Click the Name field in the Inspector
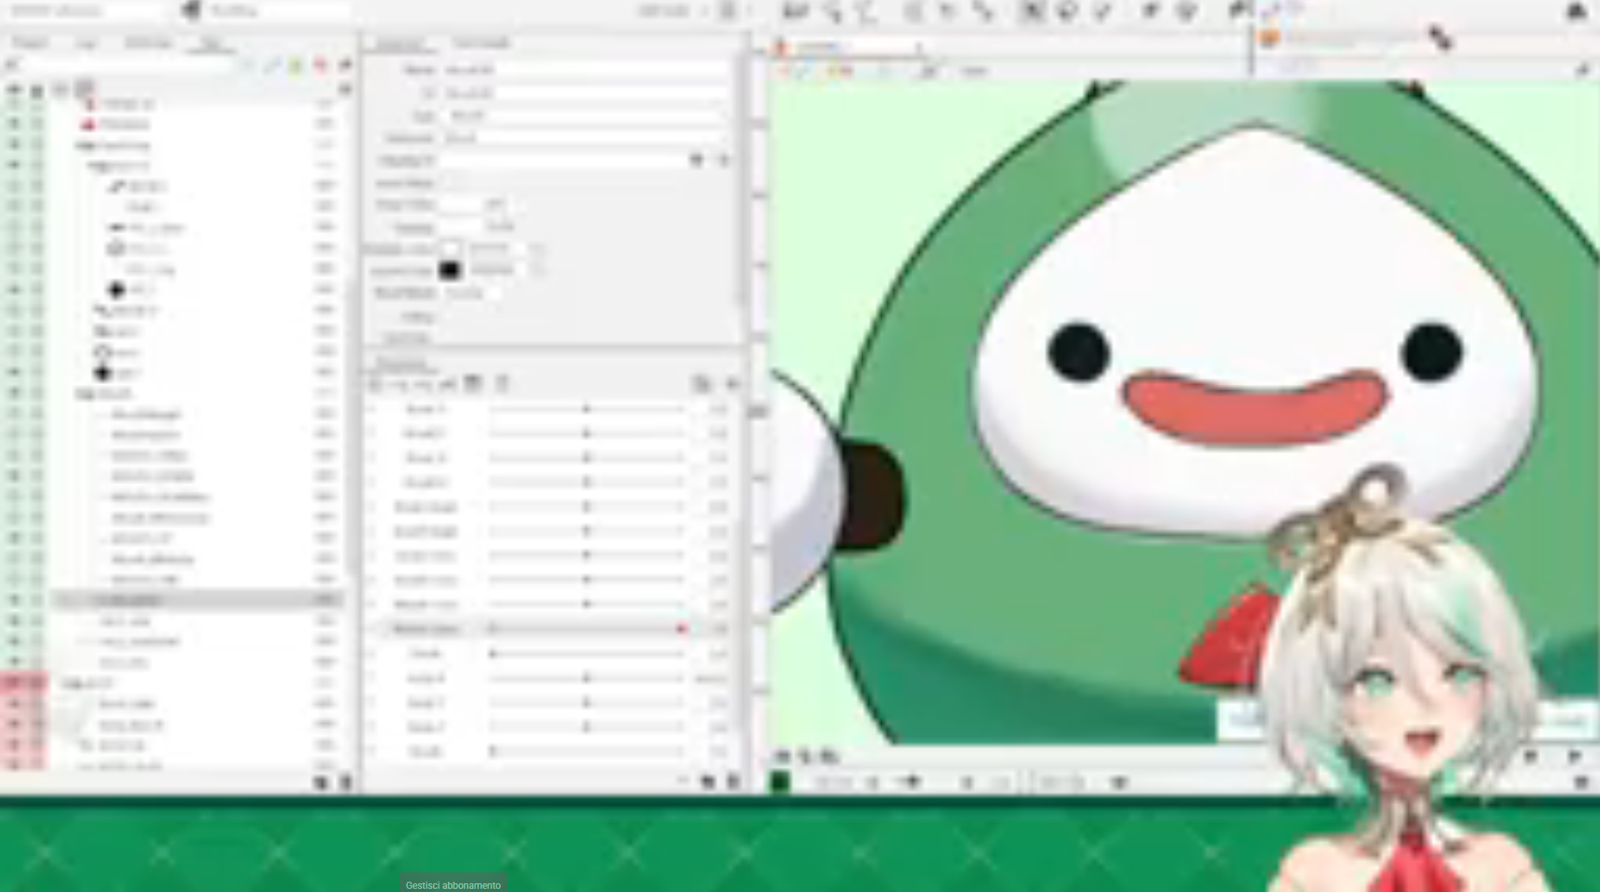Image resolution: width=1600 pixels, height=892 pixels. pos(585,70)
